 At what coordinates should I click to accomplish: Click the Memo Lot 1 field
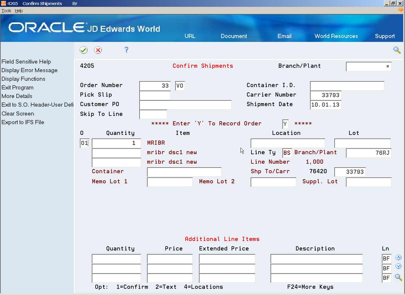click(x=170, y=182)
